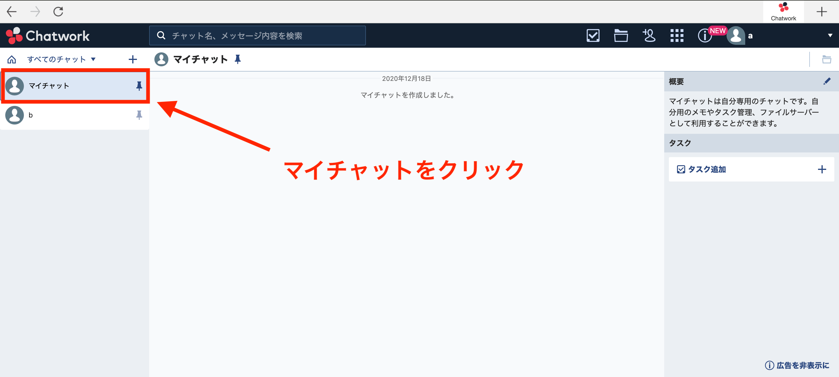Viewport: 839px width, 377px height.
Task: Click user avatar next to name a
Action: click(x=736, y=35)
